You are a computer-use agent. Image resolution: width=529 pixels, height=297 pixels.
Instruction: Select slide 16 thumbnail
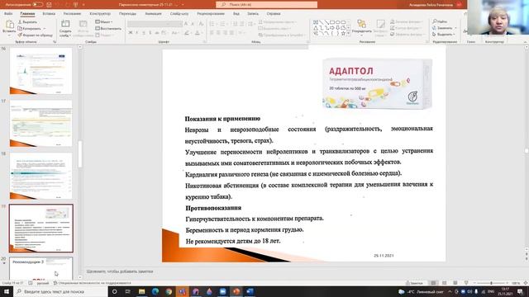click(41, 71)
